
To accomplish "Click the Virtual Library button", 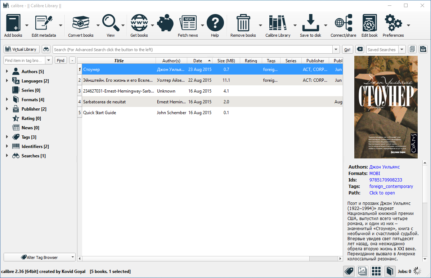I will tap(22, 49).
